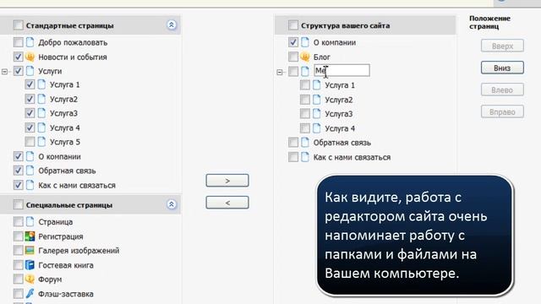Move page up with Вверх button

502,46
